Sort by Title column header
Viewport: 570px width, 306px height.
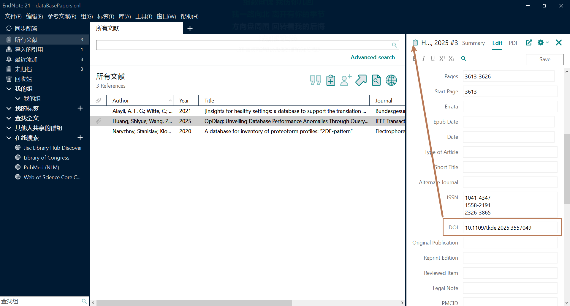coord(284,100)
